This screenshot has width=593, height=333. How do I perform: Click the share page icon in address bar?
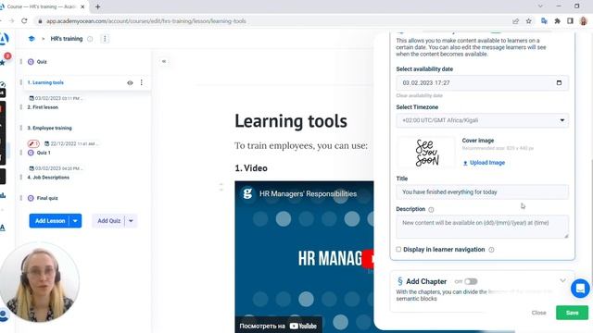[x=515, y=21]
